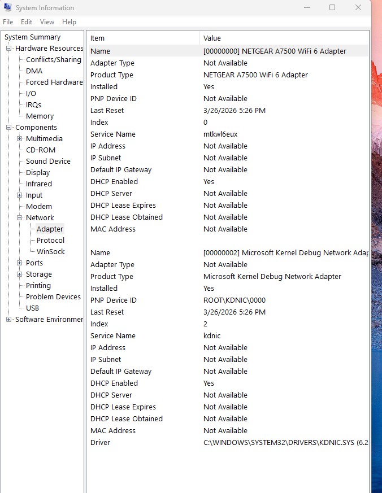Expand the Multimedia node
Image resolution: width=382 pixels, height=493 pixels.
20,139
